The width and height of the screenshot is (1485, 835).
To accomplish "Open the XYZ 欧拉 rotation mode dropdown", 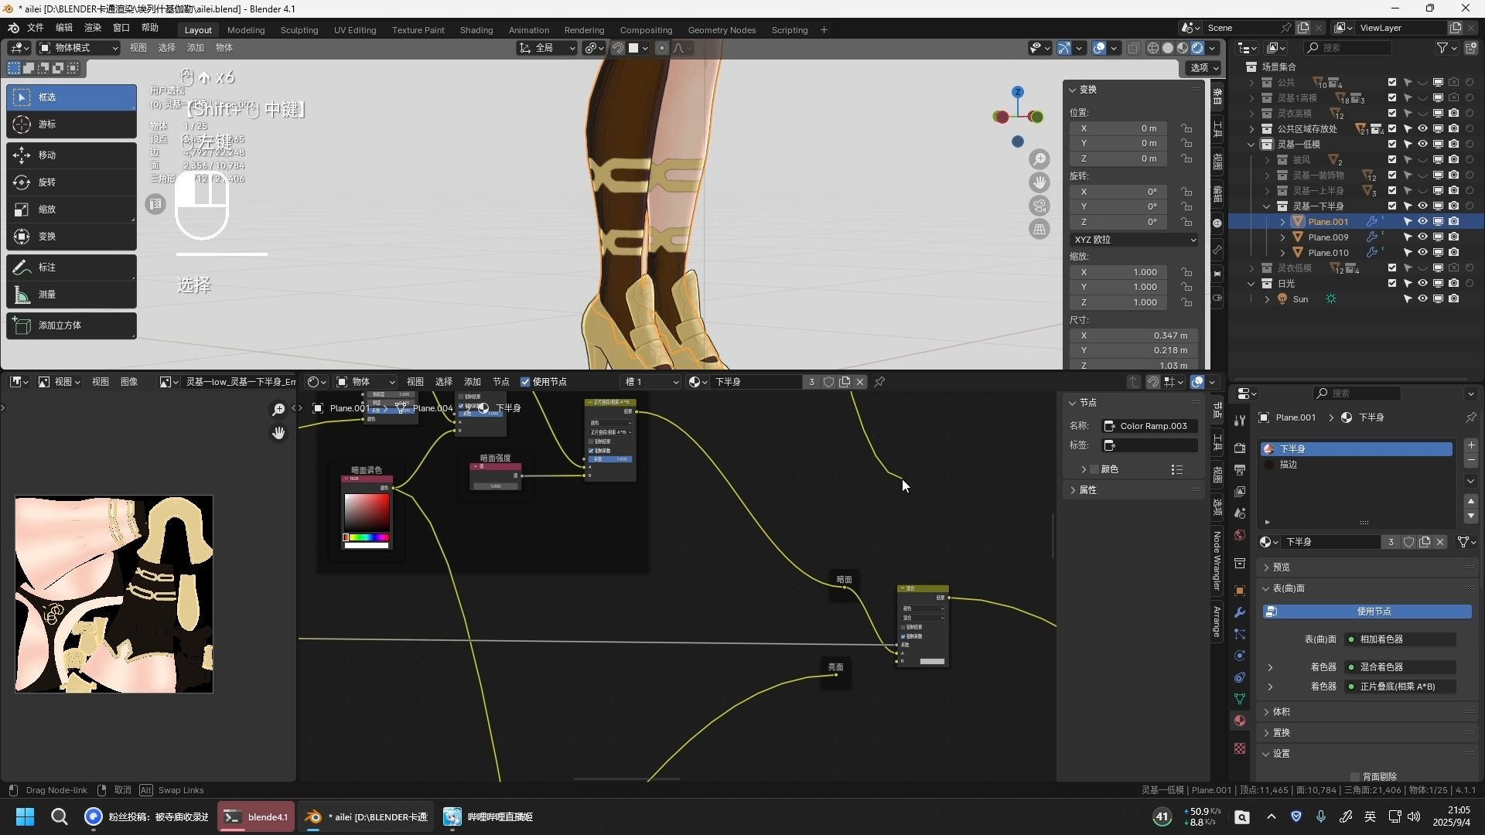I will (1134, 240).
